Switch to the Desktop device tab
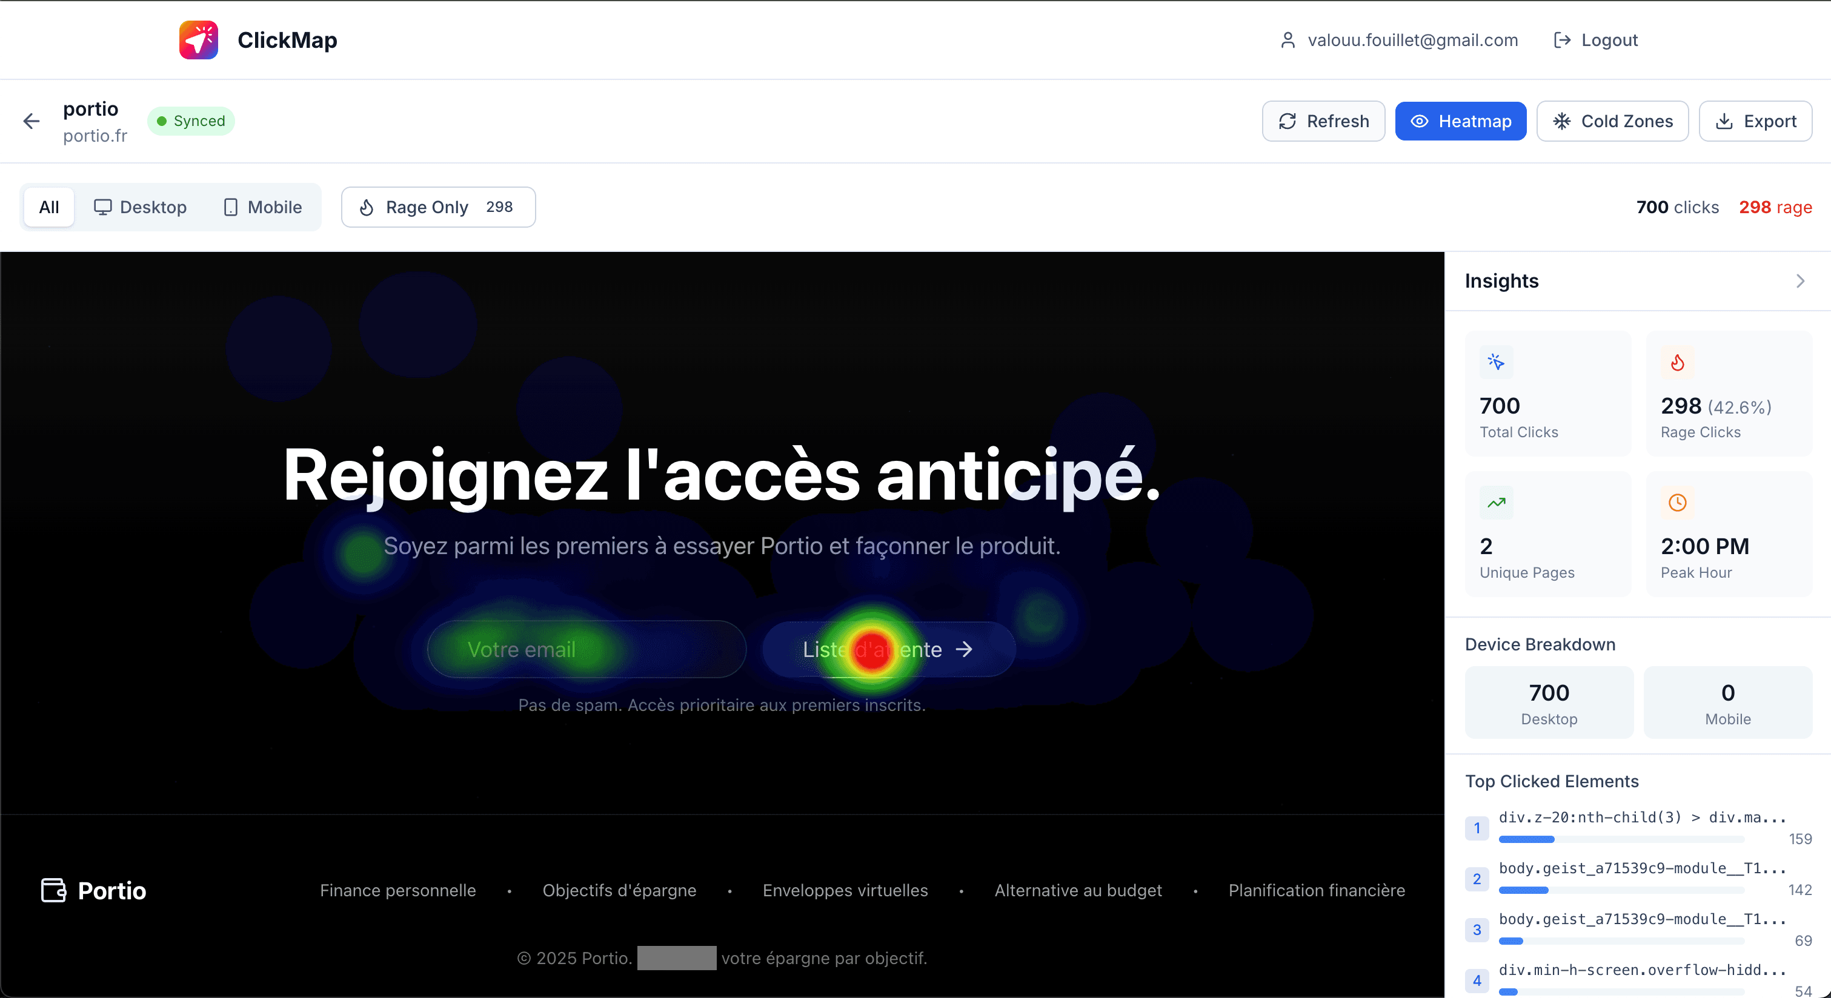The image size is (1831, 998). point(141,208)
